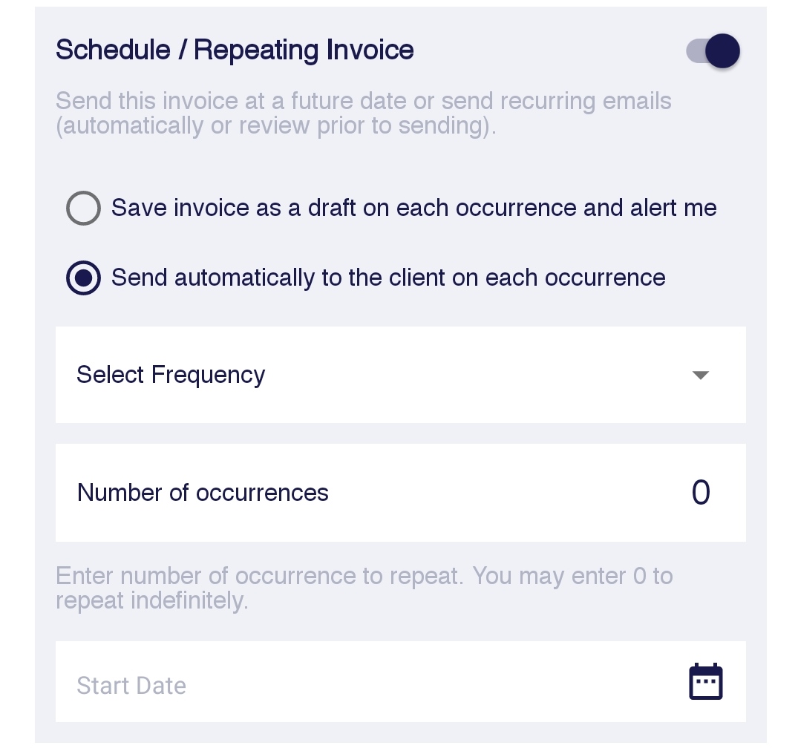Click the dark knob of the invoice schedule switch
The image size is (798, 754).
[x=723, y=51]
